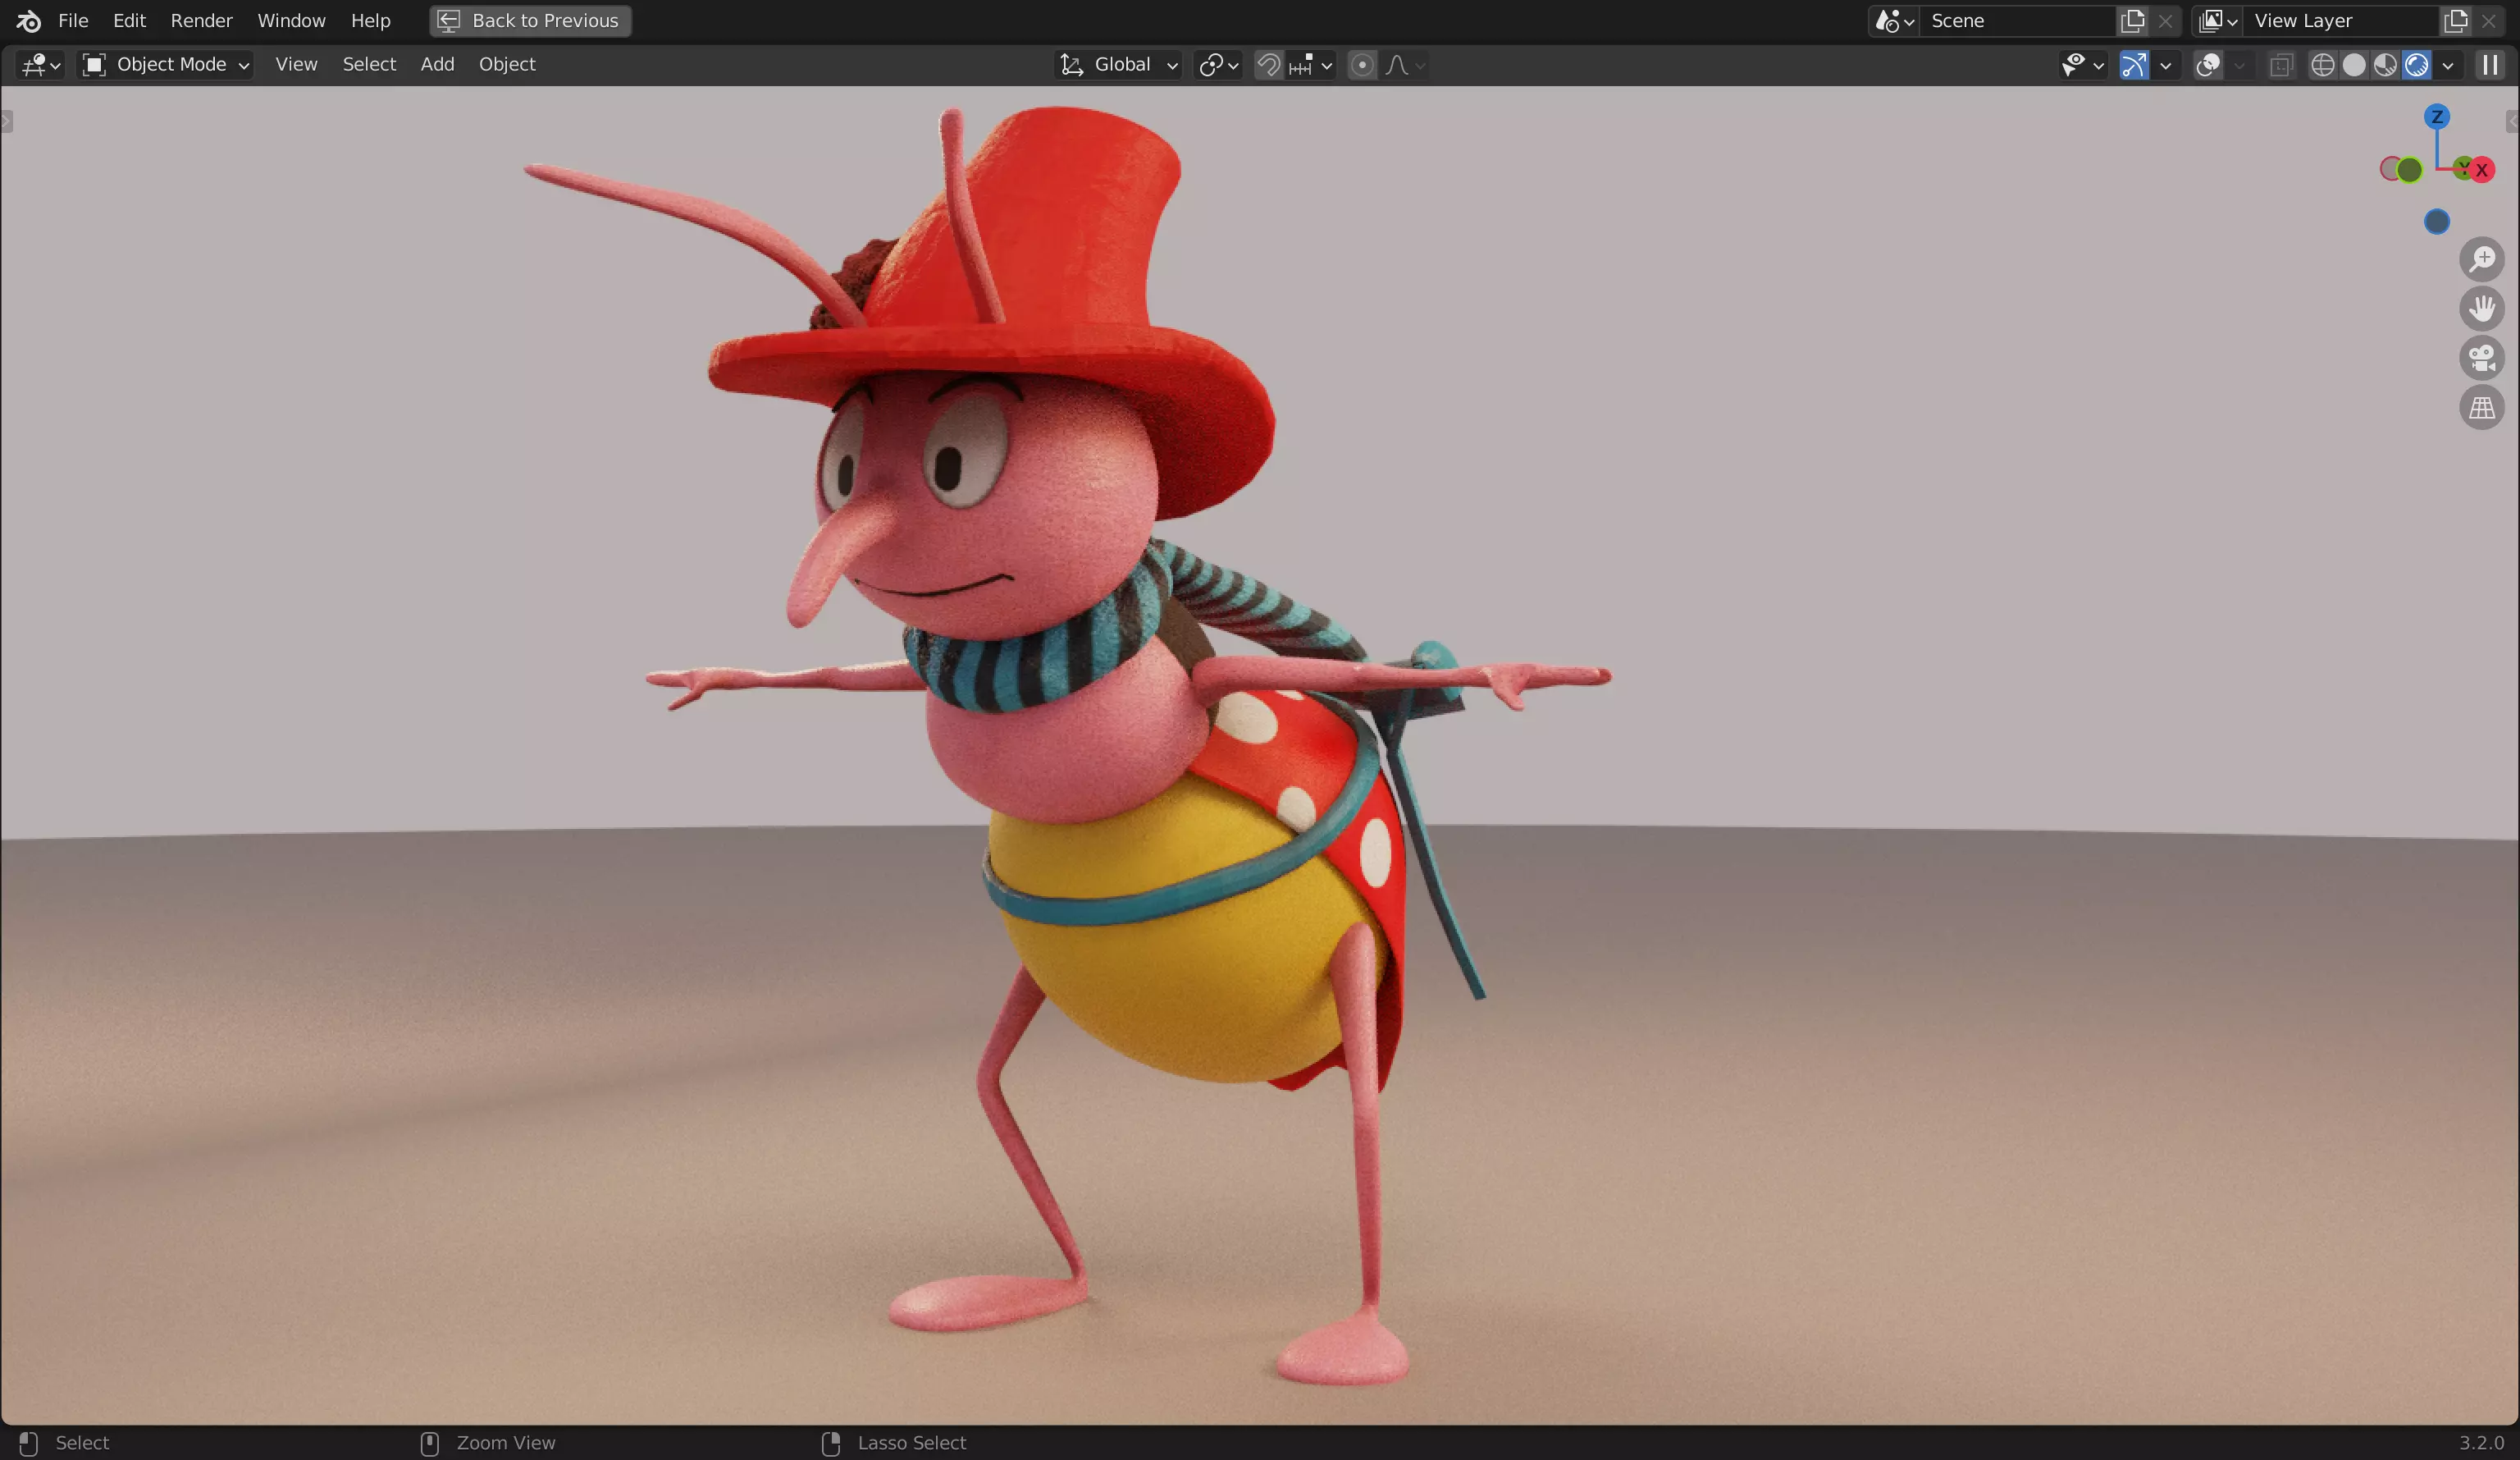Expand the viewport shading options arrow
The image size is (2520, 1460).
[x=2447, y=66]
